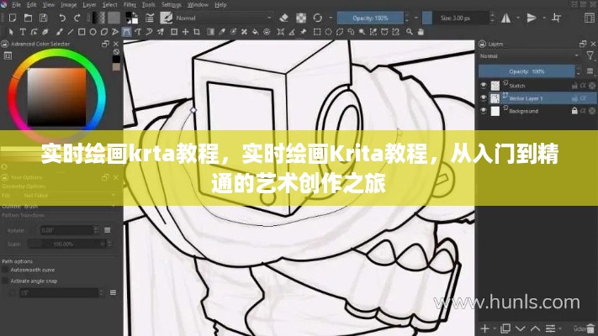
Task: Open the brush blending mode Normal dropdown
Action: coord(224,18)
